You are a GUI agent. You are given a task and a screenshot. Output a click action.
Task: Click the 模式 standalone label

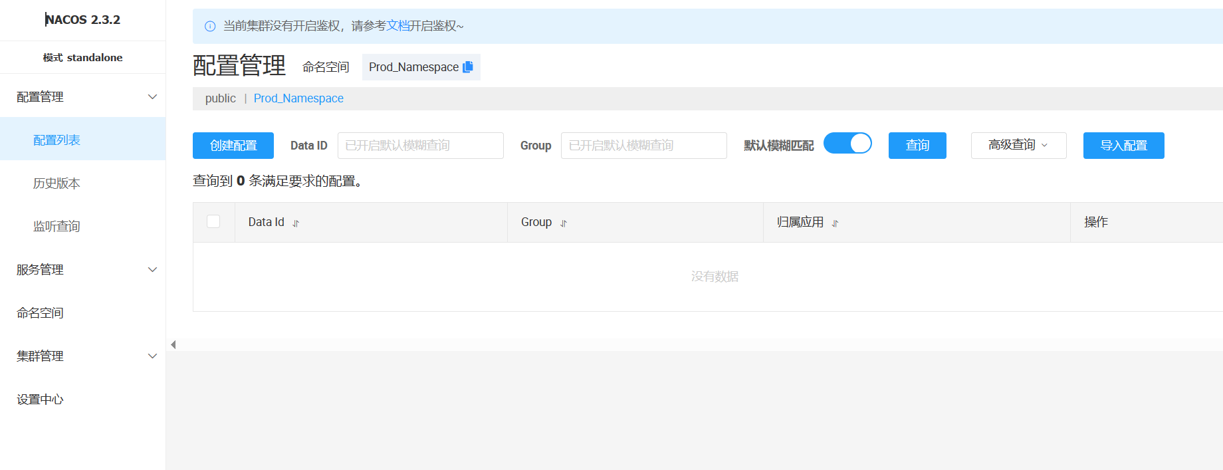click(82, 58)
